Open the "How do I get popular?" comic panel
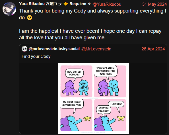 pos(76,81)
